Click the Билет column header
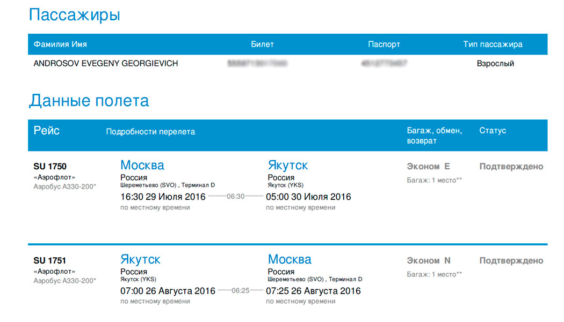This screenshot has width=564, height=322. (262, 44)
